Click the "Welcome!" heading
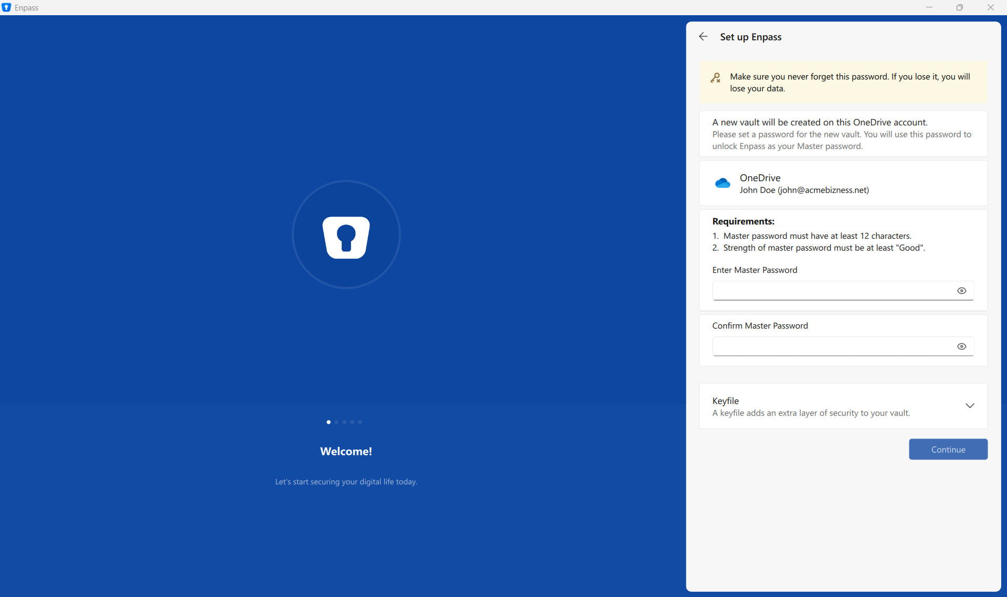 (x=346, y=452)
